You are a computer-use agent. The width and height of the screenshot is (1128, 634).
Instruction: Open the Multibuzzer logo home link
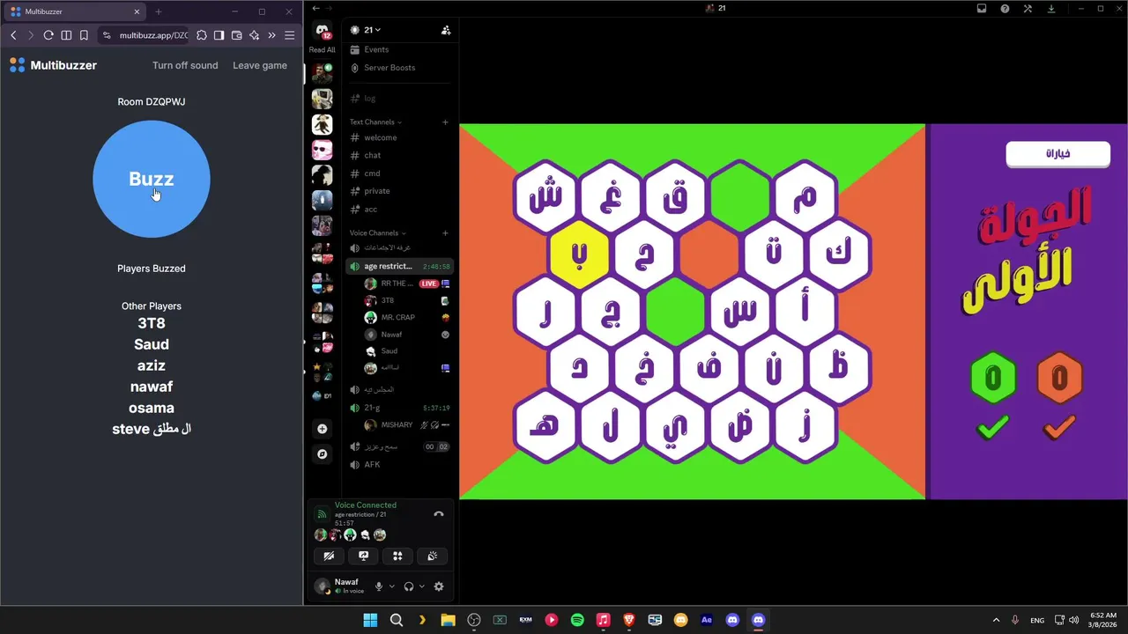point(53,65)
